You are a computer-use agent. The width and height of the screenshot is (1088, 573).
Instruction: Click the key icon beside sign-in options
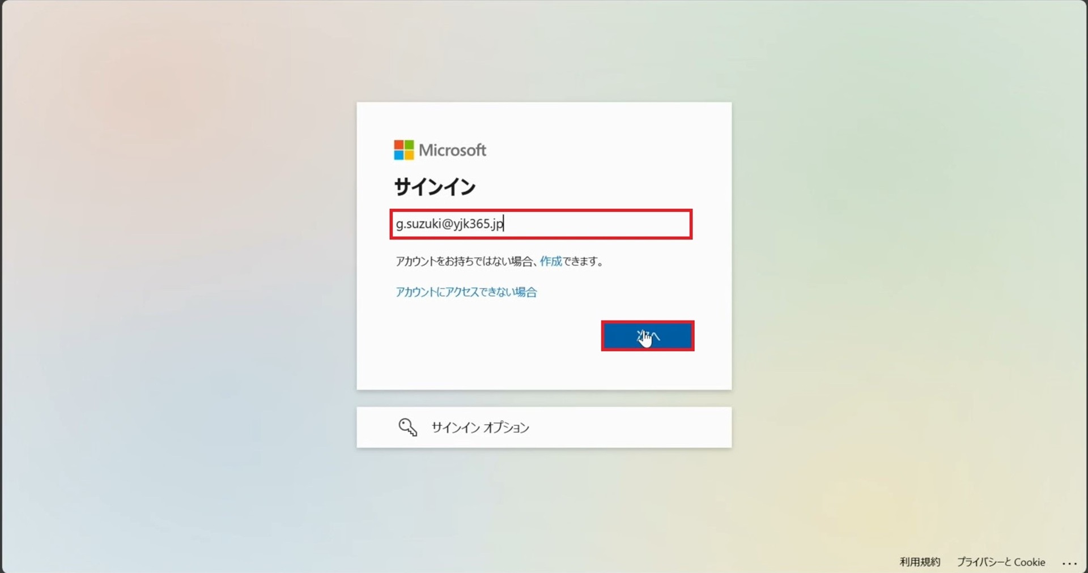pyautogui.click(x=407, y=427)
